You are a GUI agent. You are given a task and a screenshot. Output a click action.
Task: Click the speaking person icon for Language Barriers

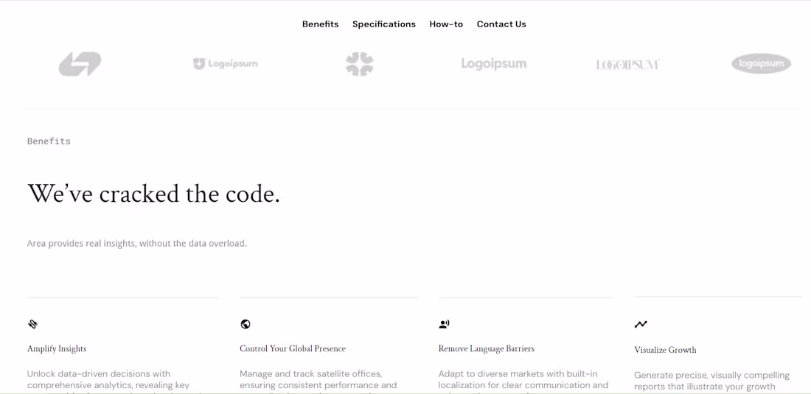(444, 324)
